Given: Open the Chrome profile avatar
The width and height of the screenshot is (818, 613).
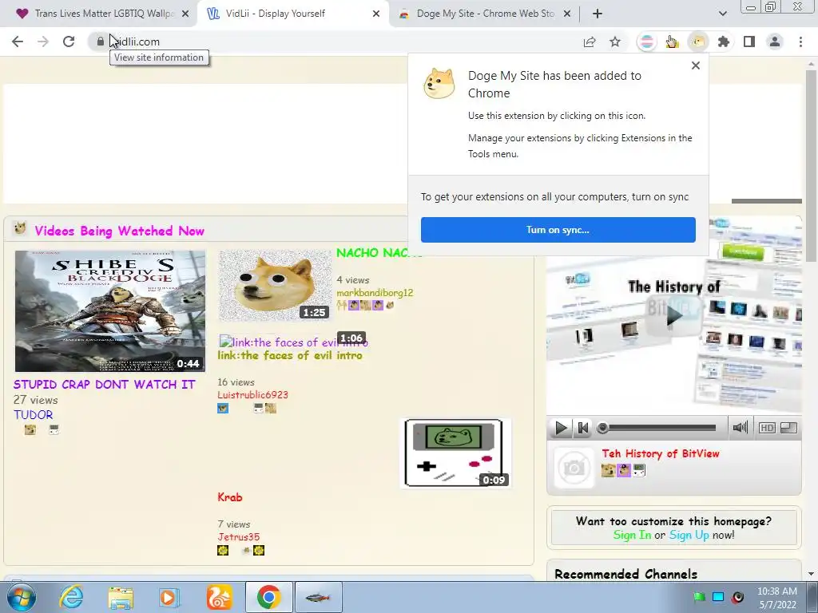Looking at the screenshot, I should [x=775, y=42].
